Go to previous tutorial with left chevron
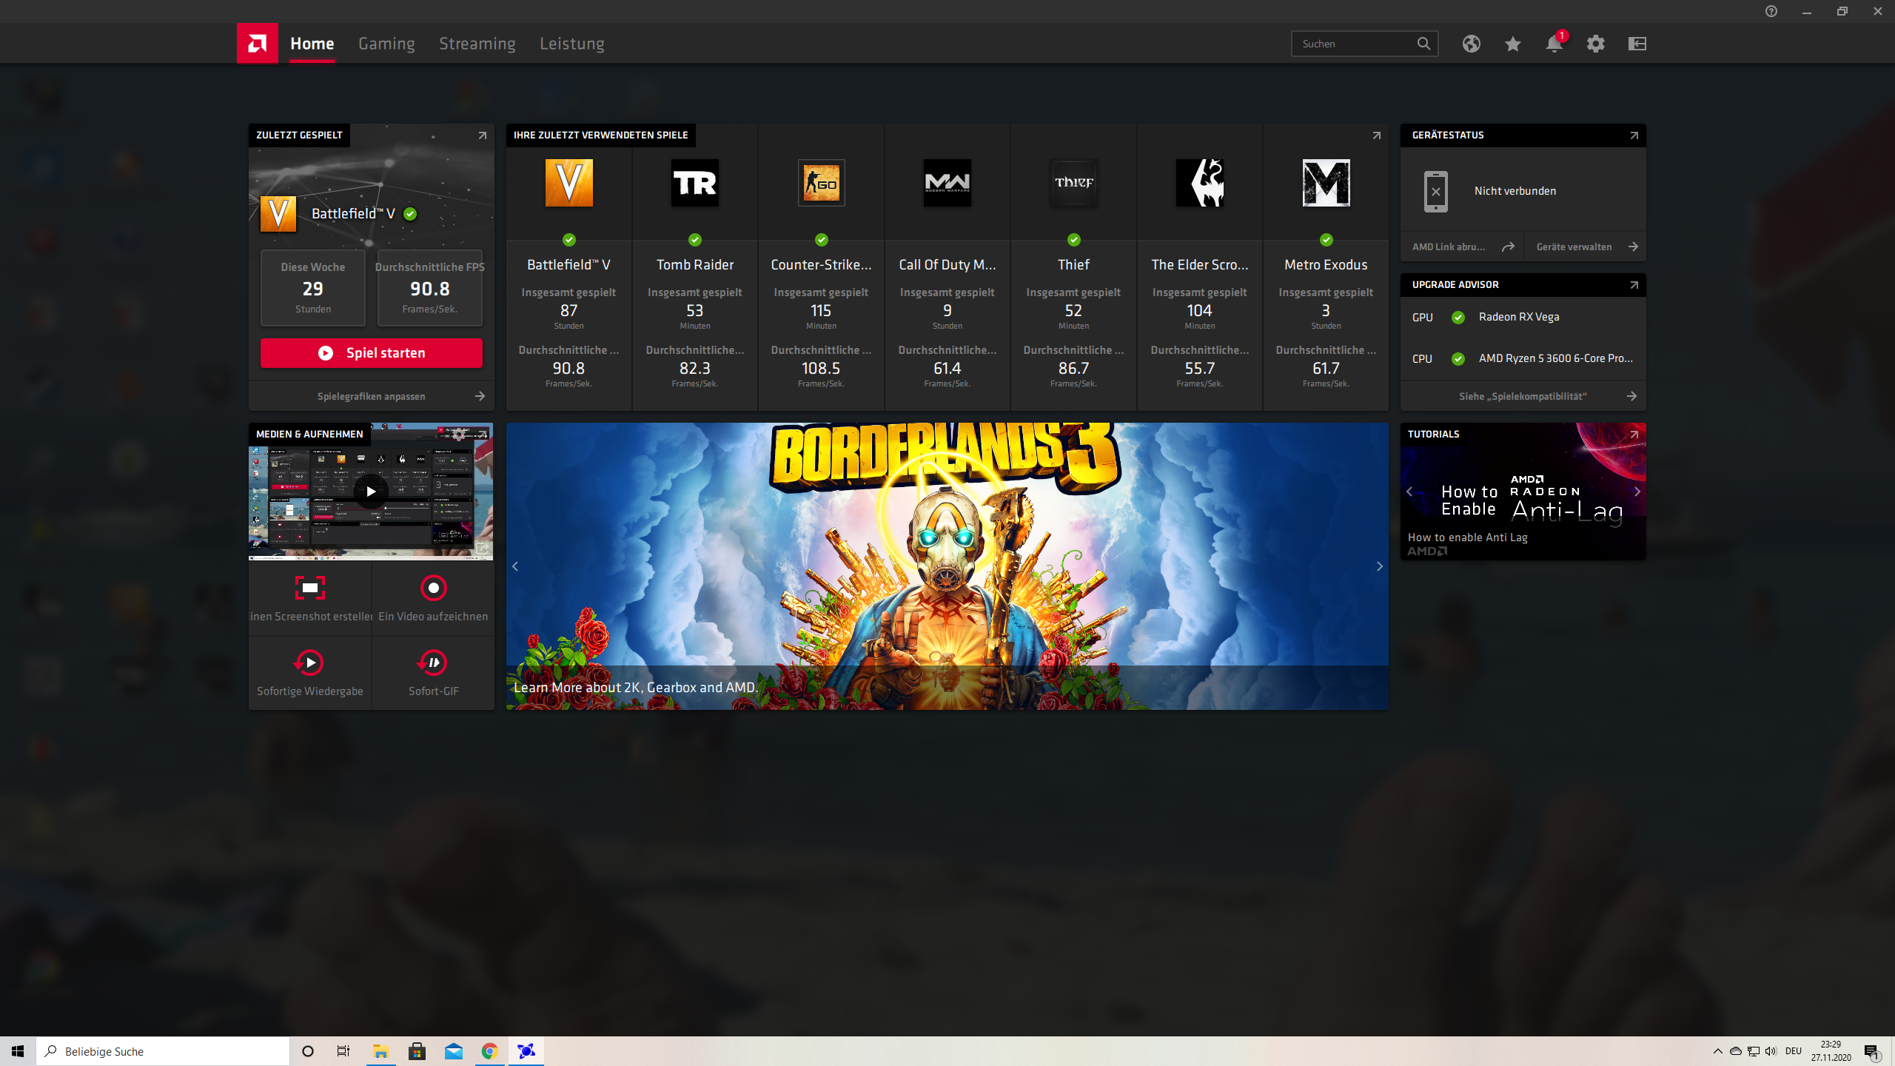Image resolution: width=1895 pixels, height=1066 pixels. coord(1409,492)
